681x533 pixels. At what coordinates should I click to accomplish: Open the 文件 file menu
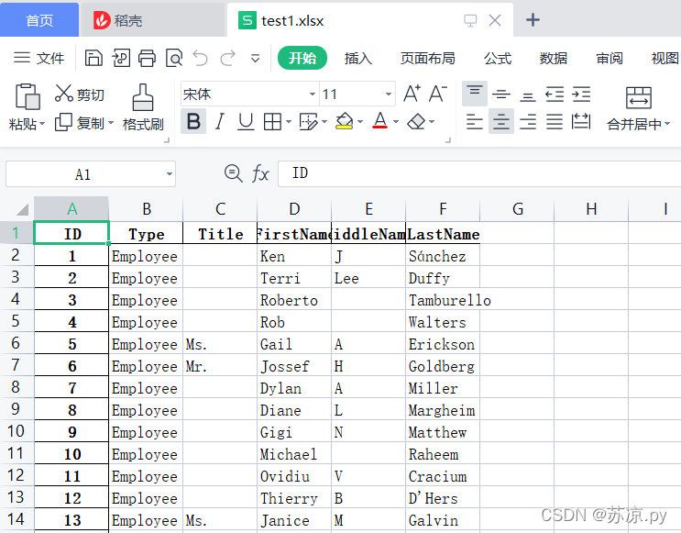38,58
